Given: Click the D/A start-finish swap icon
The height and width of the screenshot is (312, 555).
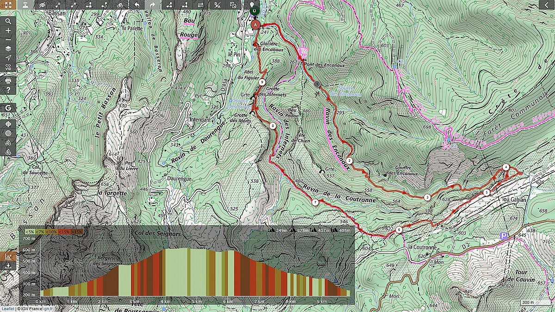Looking at the screenshot, I should click(217, 5).
